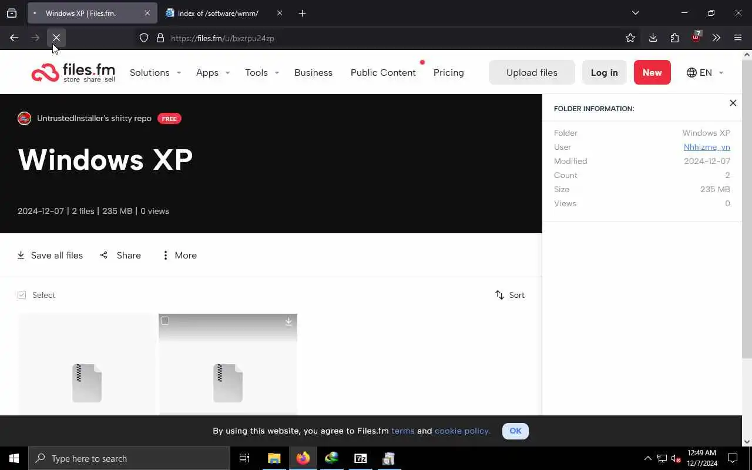The height and width of the screenshot is (470, 752).
Task: Click the Log in button
Action: (604, 72)
